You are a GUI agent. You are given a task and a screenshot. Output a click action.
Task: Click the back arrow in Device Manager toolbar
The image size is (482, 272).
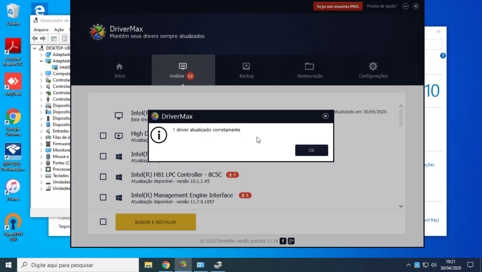[x=35, y=39]
